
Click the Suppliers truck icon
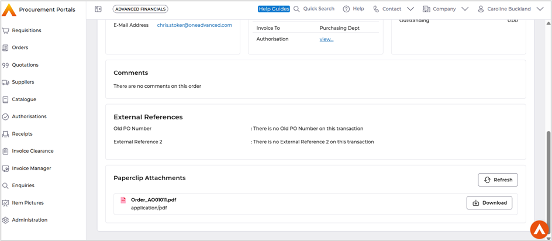[5, 82]
